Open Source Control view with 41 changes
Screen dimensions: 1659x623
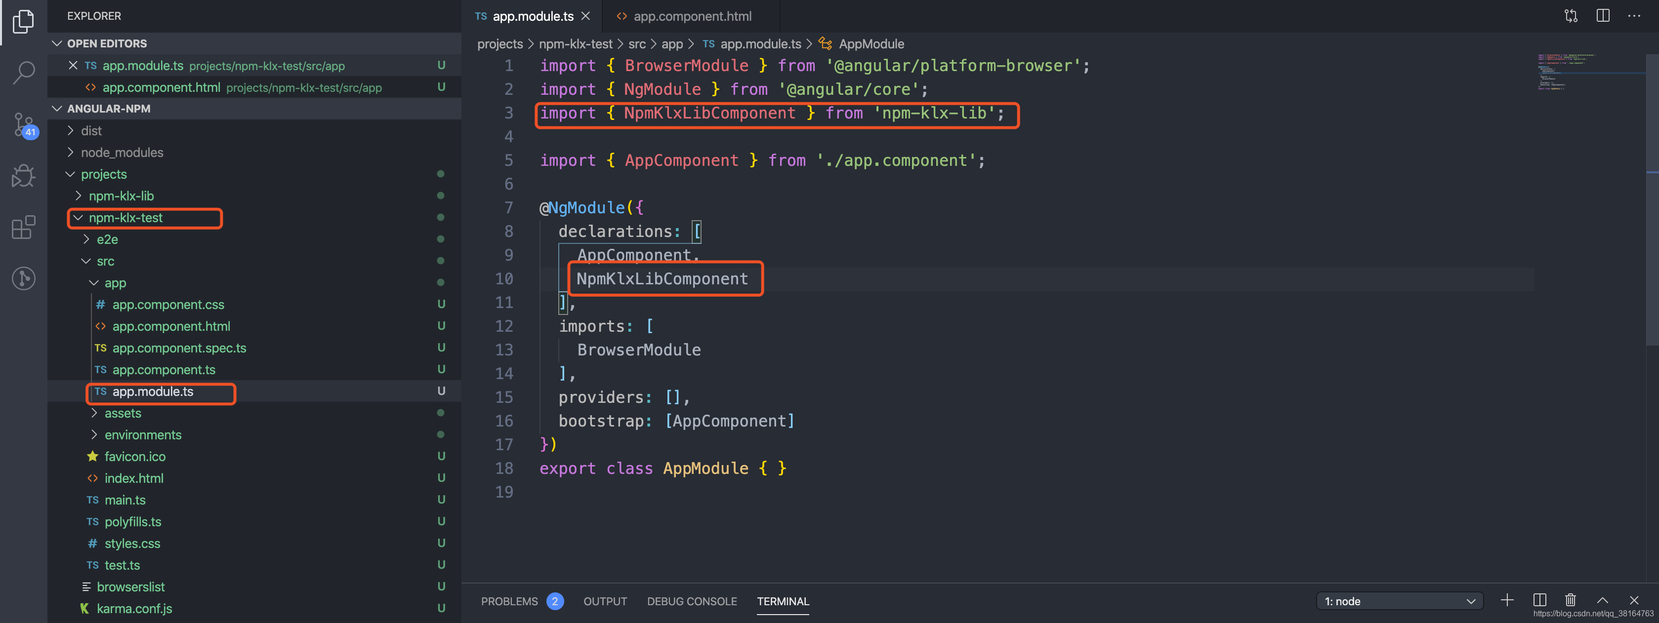click(x=25, y=125)
